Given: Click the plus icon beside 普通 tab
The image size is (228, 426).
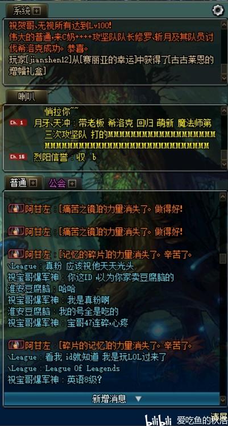Looking at the screenshot, I should click(32, 183).
